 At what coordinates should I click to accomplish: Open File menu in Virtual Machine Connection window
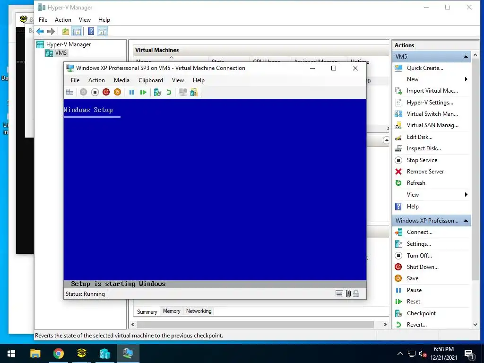click(75, 80)
